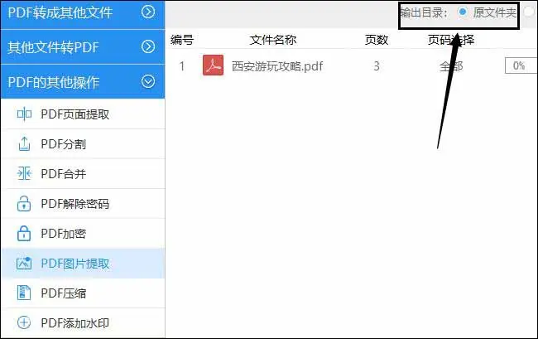
Task: Click the 全部 page selection link
Action: click(451, 65)
